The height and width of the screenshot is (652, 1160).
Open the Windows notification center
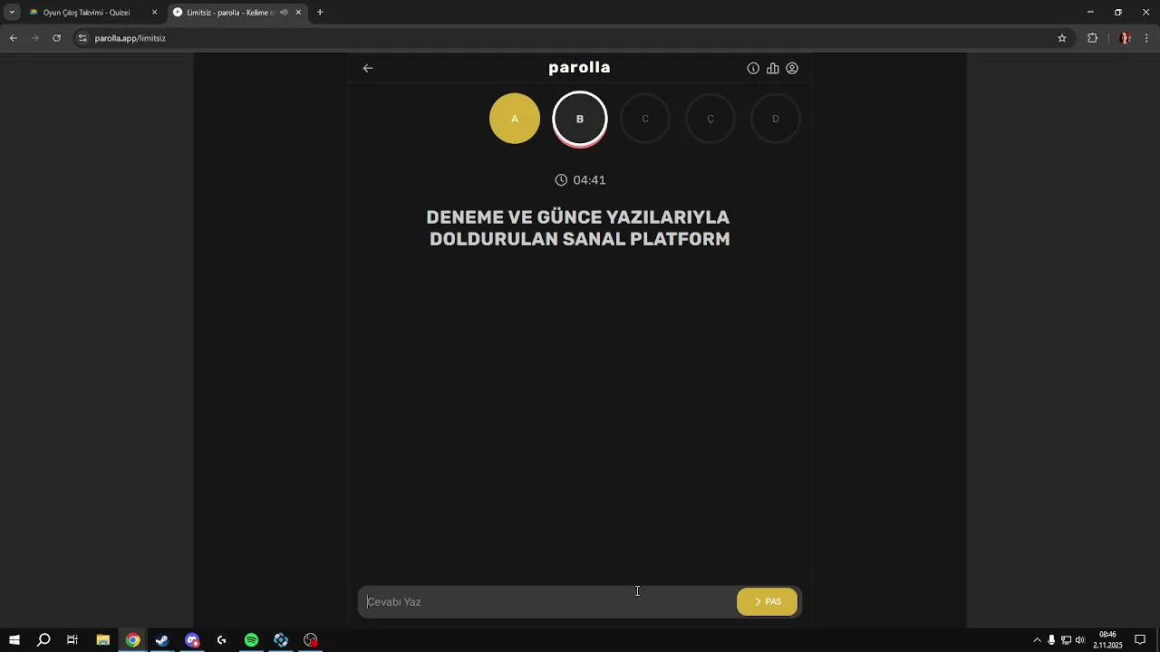1140,640
